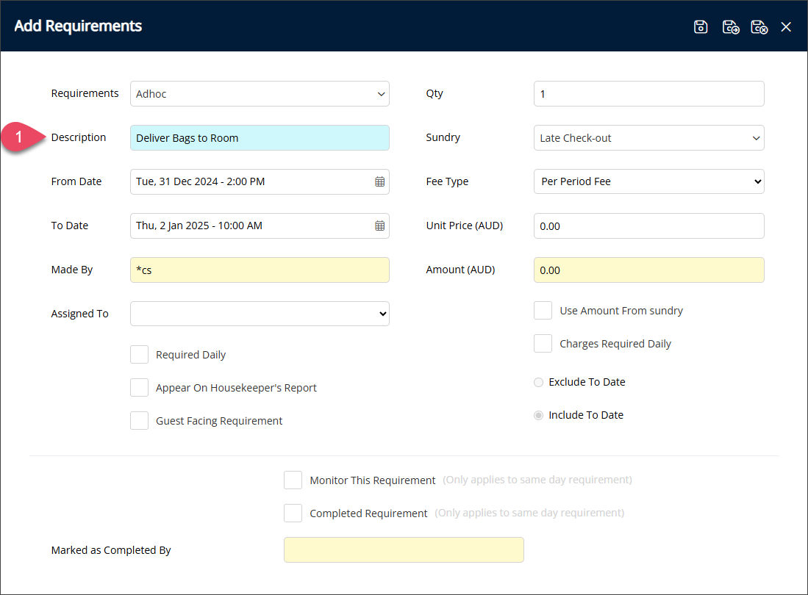808x595 pixels.
Task: Click the Add Requirements title text
Action: coord(78,26)
